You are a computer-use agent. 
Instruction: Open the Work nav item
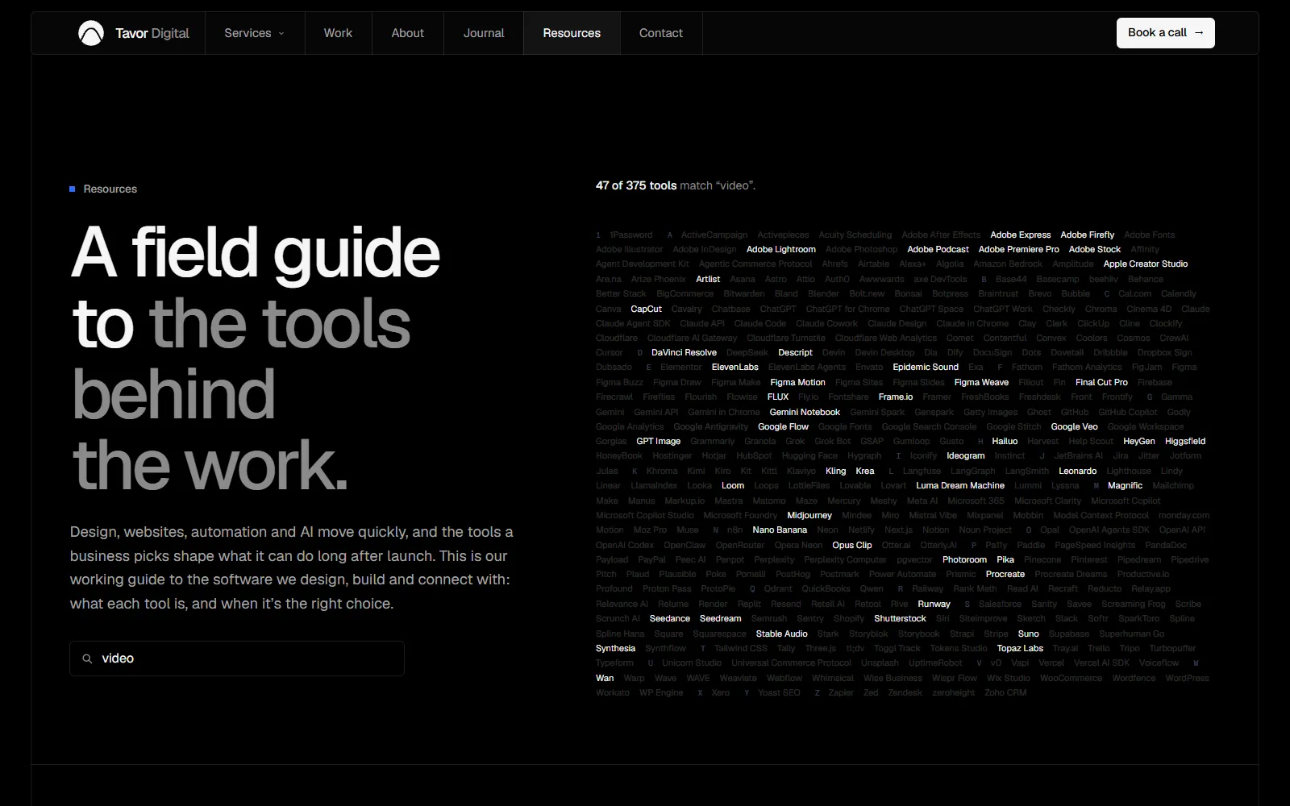pyautogui.click(x=338, y=33)
